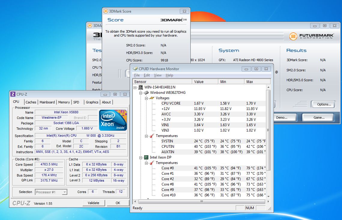Click the 3DMark Score window icon
342x220 pixels.
106,11
